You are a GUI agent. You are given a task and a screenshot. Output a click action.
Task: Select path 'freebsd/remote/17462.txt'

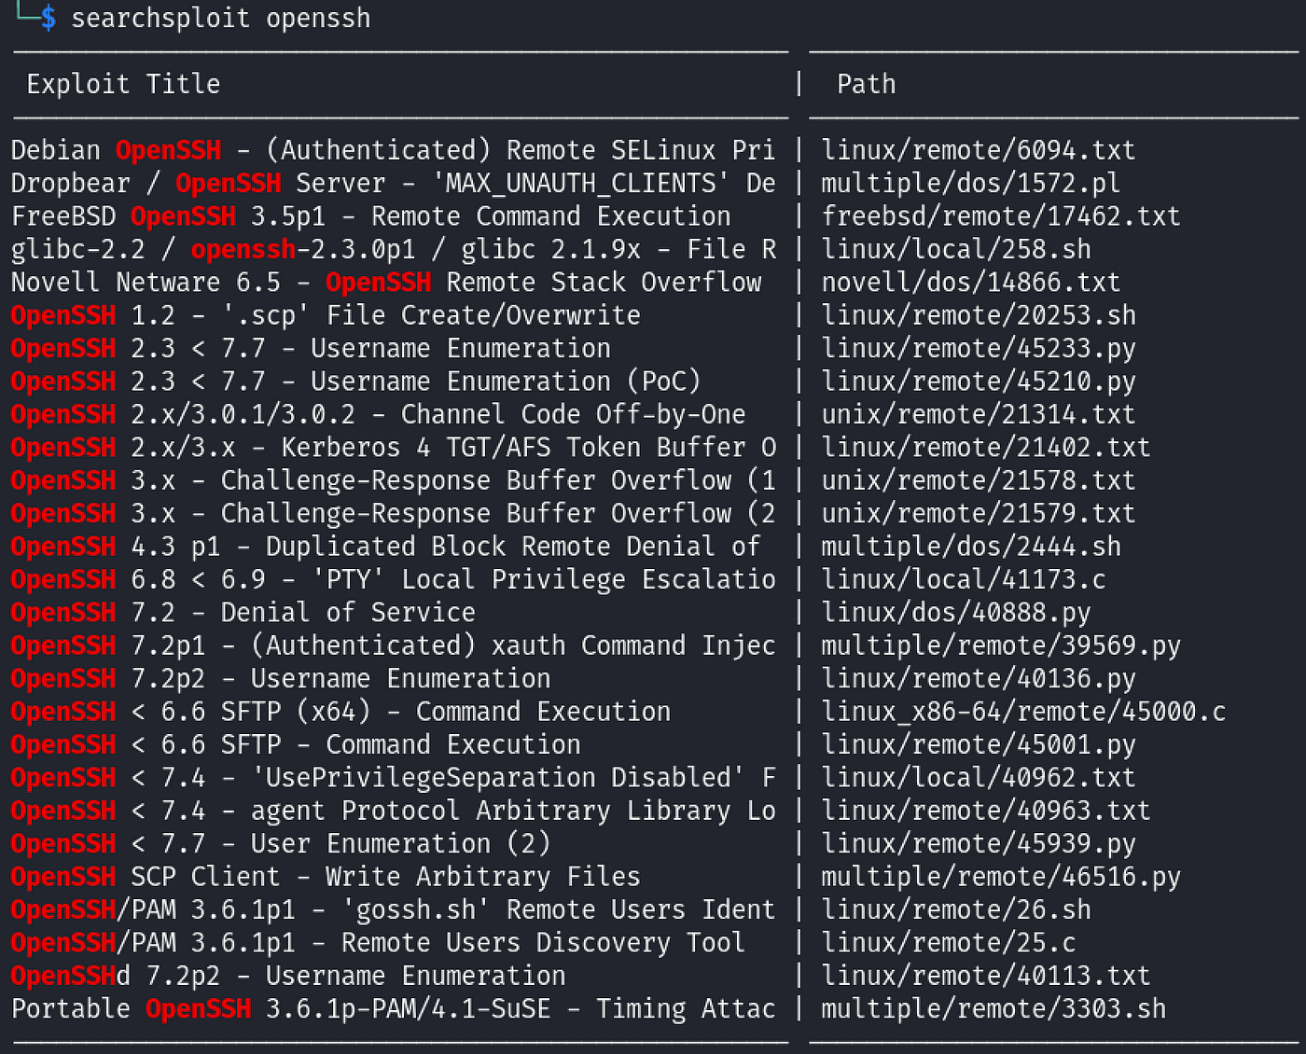pos(1000,216)
